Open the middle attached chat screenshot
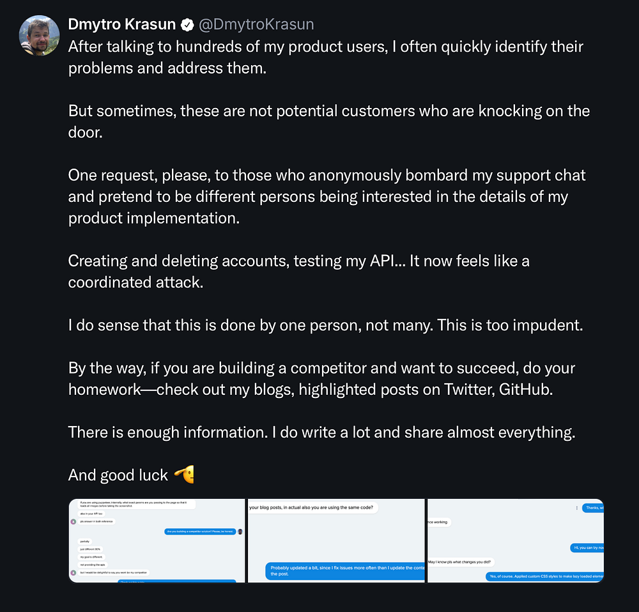Image resolution: width=639 pixels, height=612 pixels. click(x=336, y=540)
